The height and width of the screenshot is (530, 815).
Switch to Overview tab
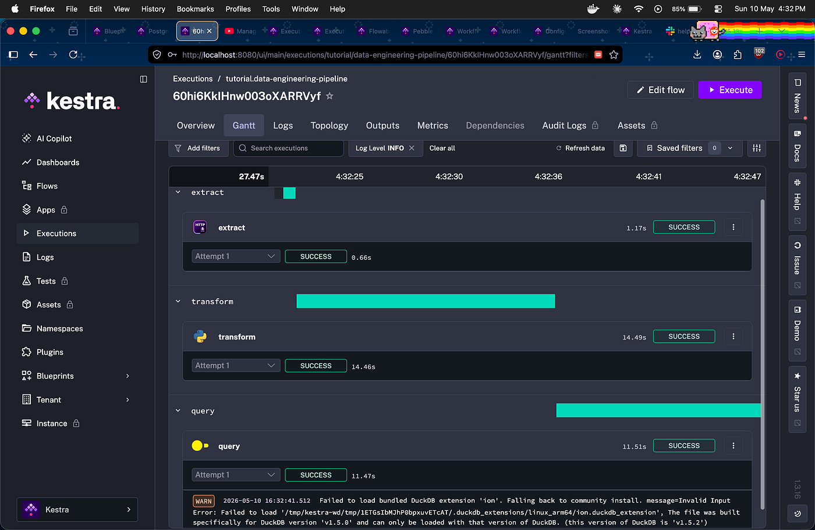(x=196, y=126)
